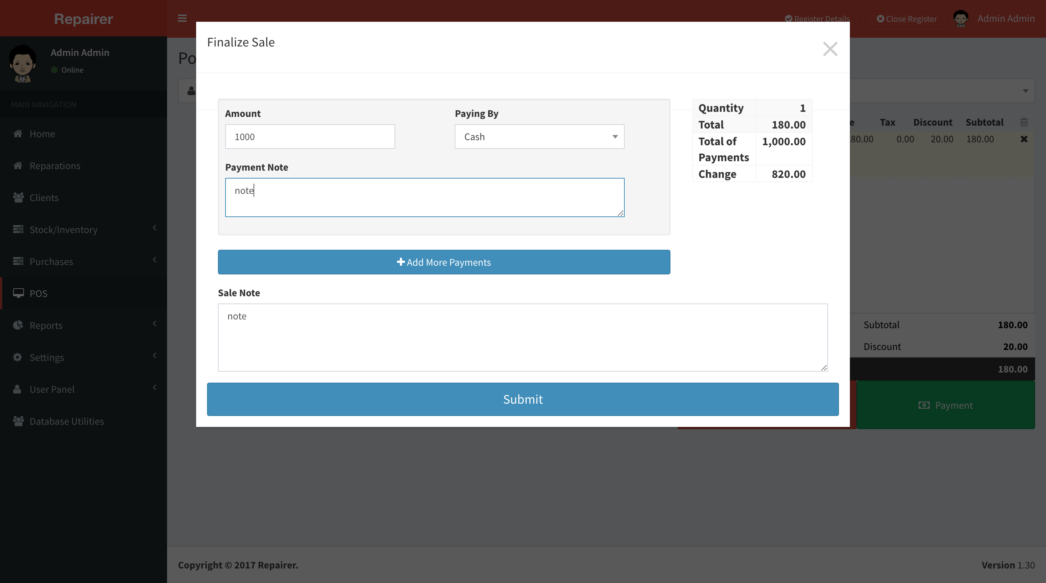Click the sidebar admin avatar image
This screenshot has width=1046, height=583.
[23, 64]
